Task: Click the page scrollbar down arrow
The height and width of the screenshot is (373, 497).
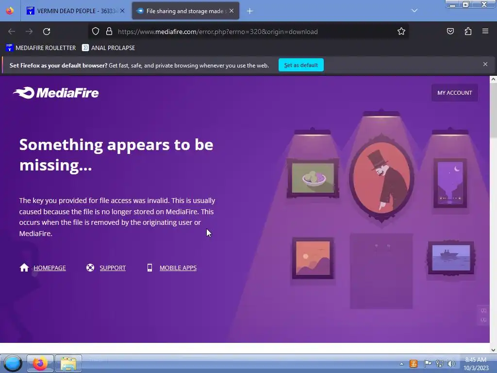Action: pos(493,350)
